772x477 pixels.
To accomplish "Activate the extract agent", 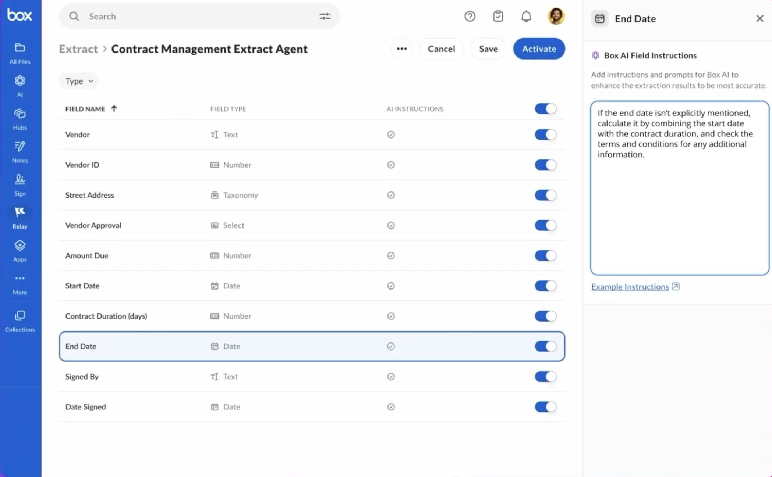I will pos(539,49).
